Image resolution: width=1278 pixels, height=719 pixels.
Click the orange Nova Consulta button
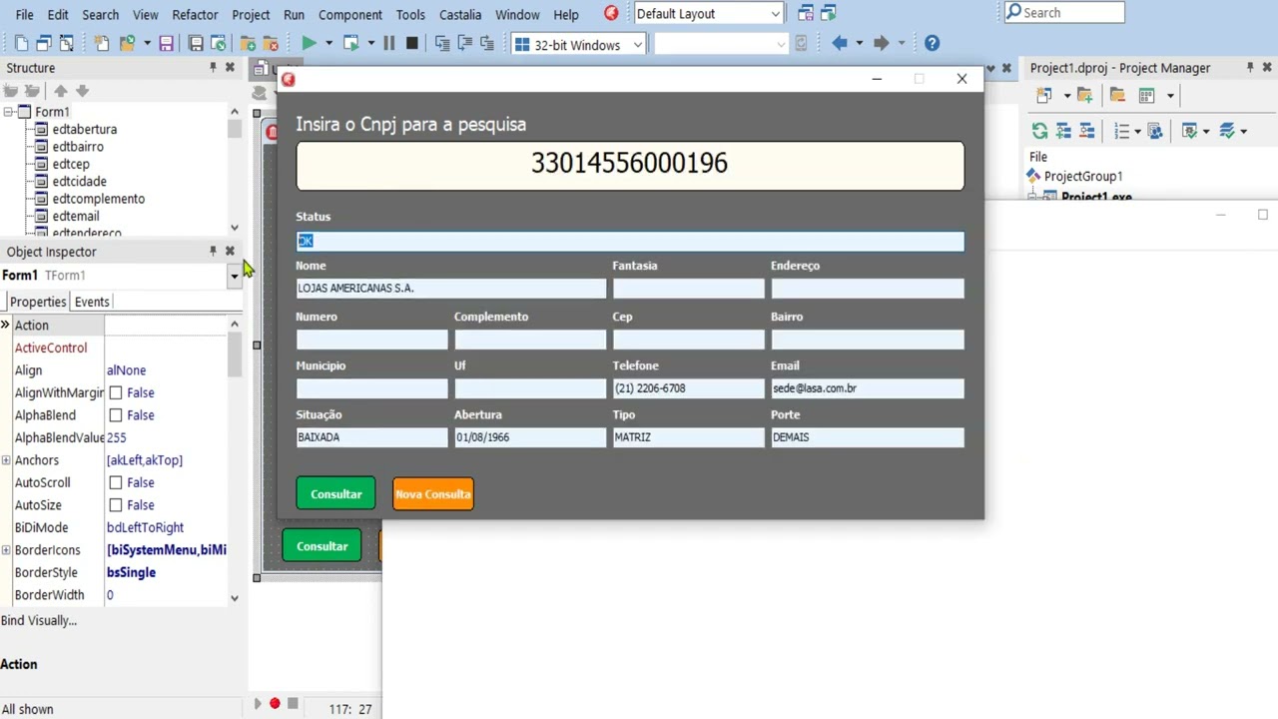(x=432, y=494)
